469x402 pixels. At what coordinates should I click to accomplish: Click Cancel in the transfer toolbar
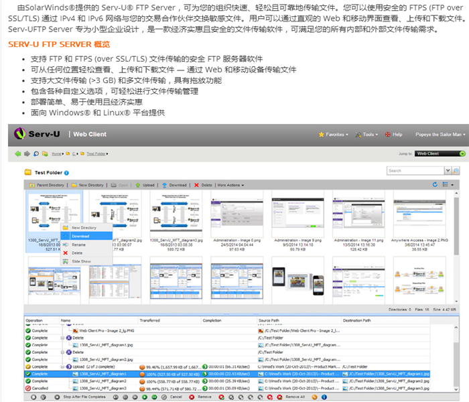tap(172, 397)
